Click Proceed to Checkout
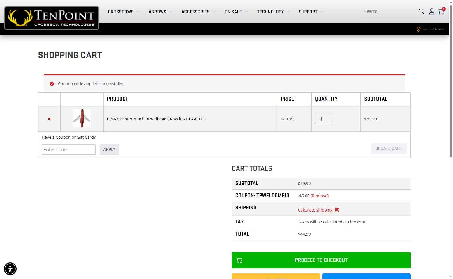 click(321, 260)
